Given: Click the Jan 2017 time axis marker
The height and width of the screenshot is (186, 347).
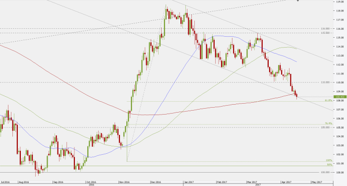Looking at the screenshot, I should (189, 182).
